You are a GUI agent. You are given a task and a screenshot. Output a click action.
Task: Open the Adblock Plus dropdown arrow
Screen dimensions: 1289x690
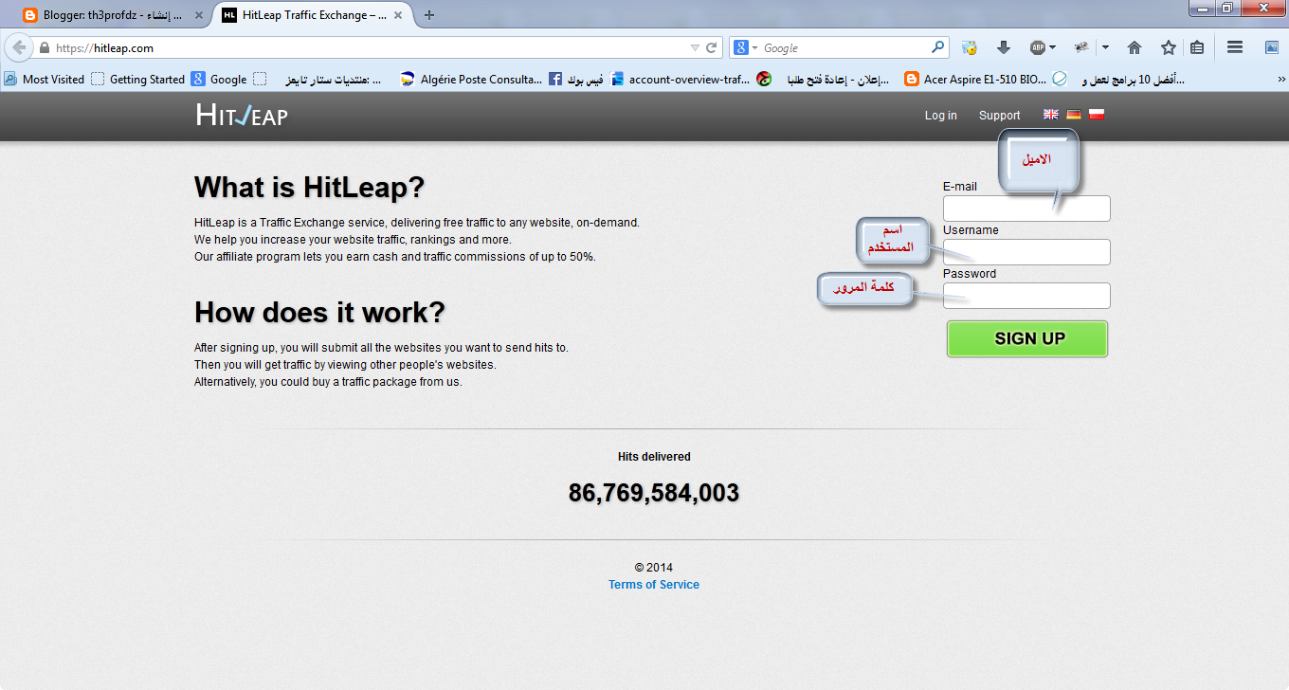1053,47
